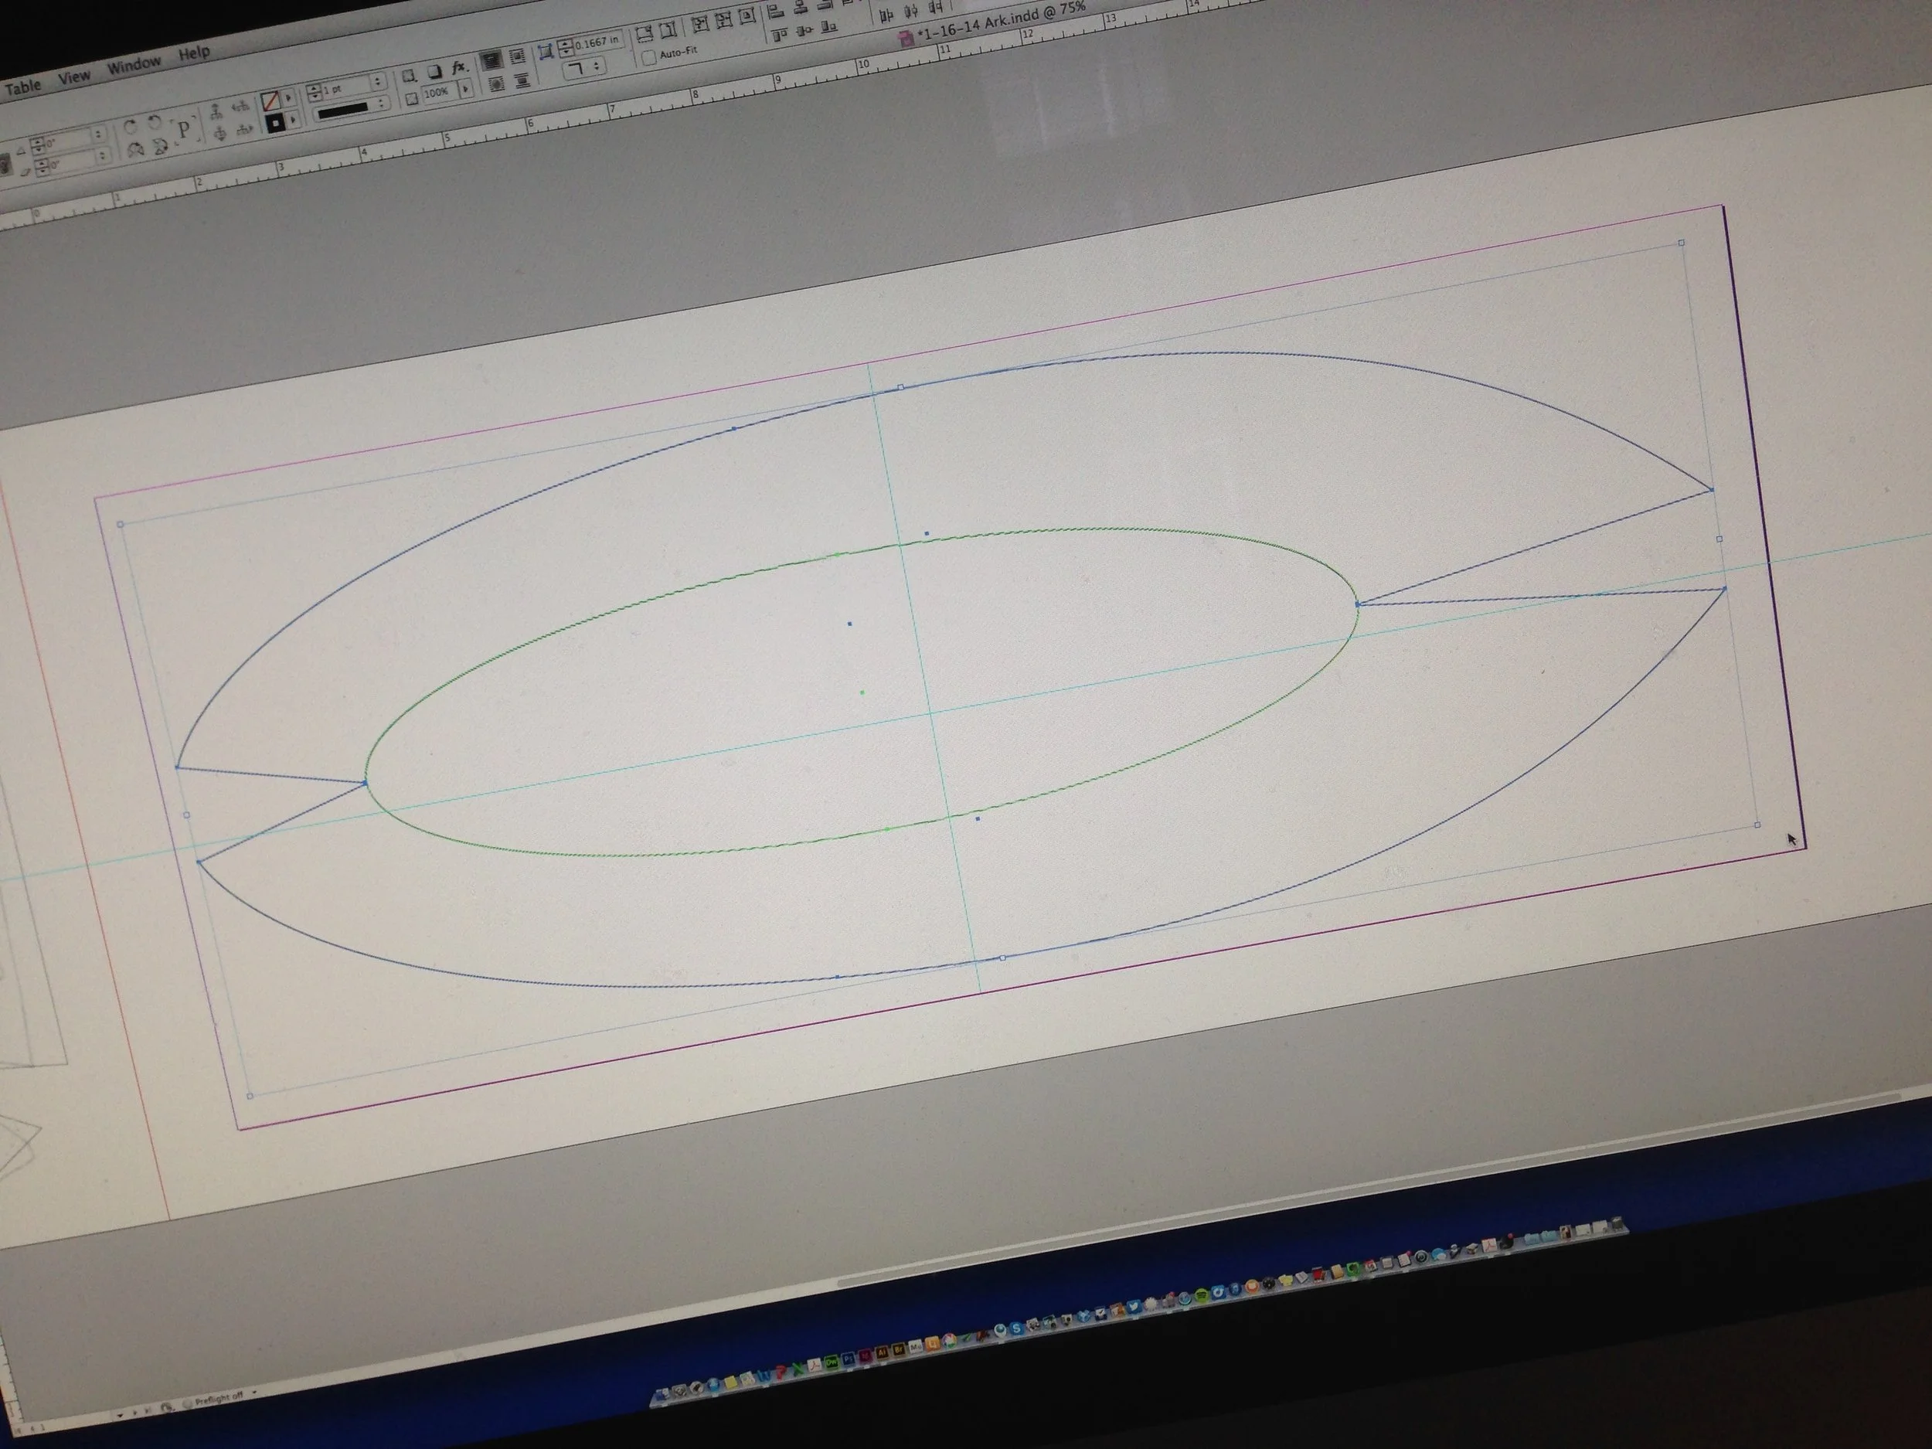Viewport: 1932px width, 1449px height.
Task: Click the Rotate 90° Counter-clockwise icon
Action: pyautogui.click(x=155, y=121)
